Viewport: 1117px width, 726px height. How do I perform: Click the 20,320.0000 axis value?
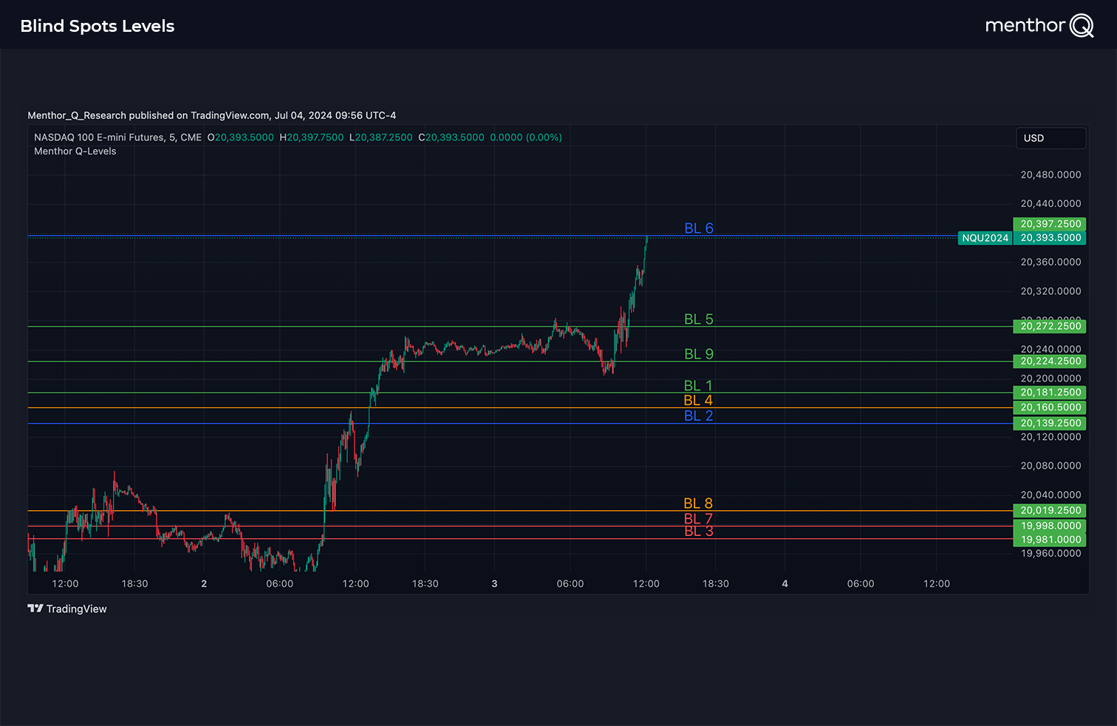click(x=1051, y=291)
